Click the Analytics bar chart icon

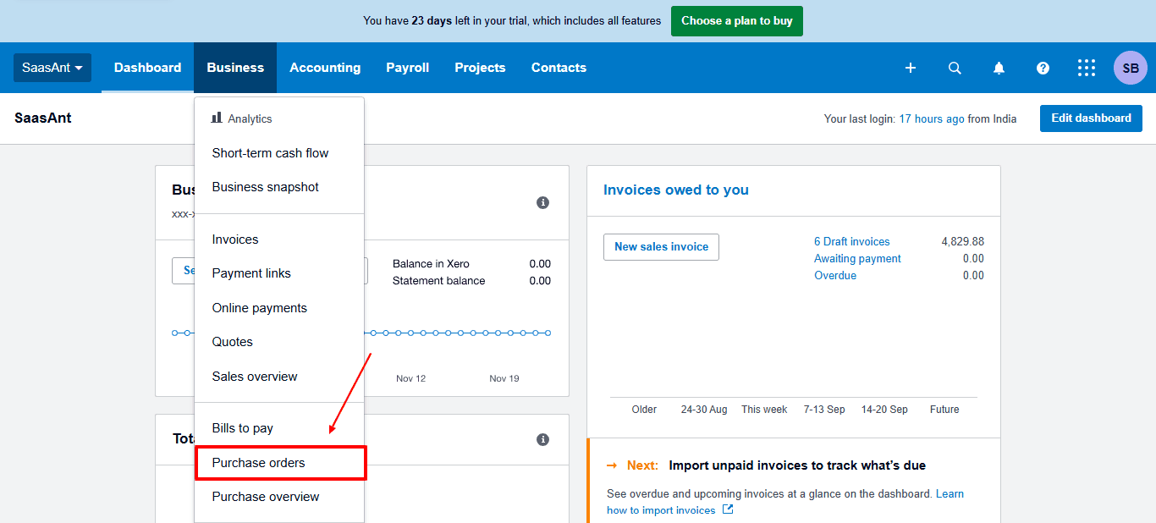pyautogui.click(x=216, y=118)
